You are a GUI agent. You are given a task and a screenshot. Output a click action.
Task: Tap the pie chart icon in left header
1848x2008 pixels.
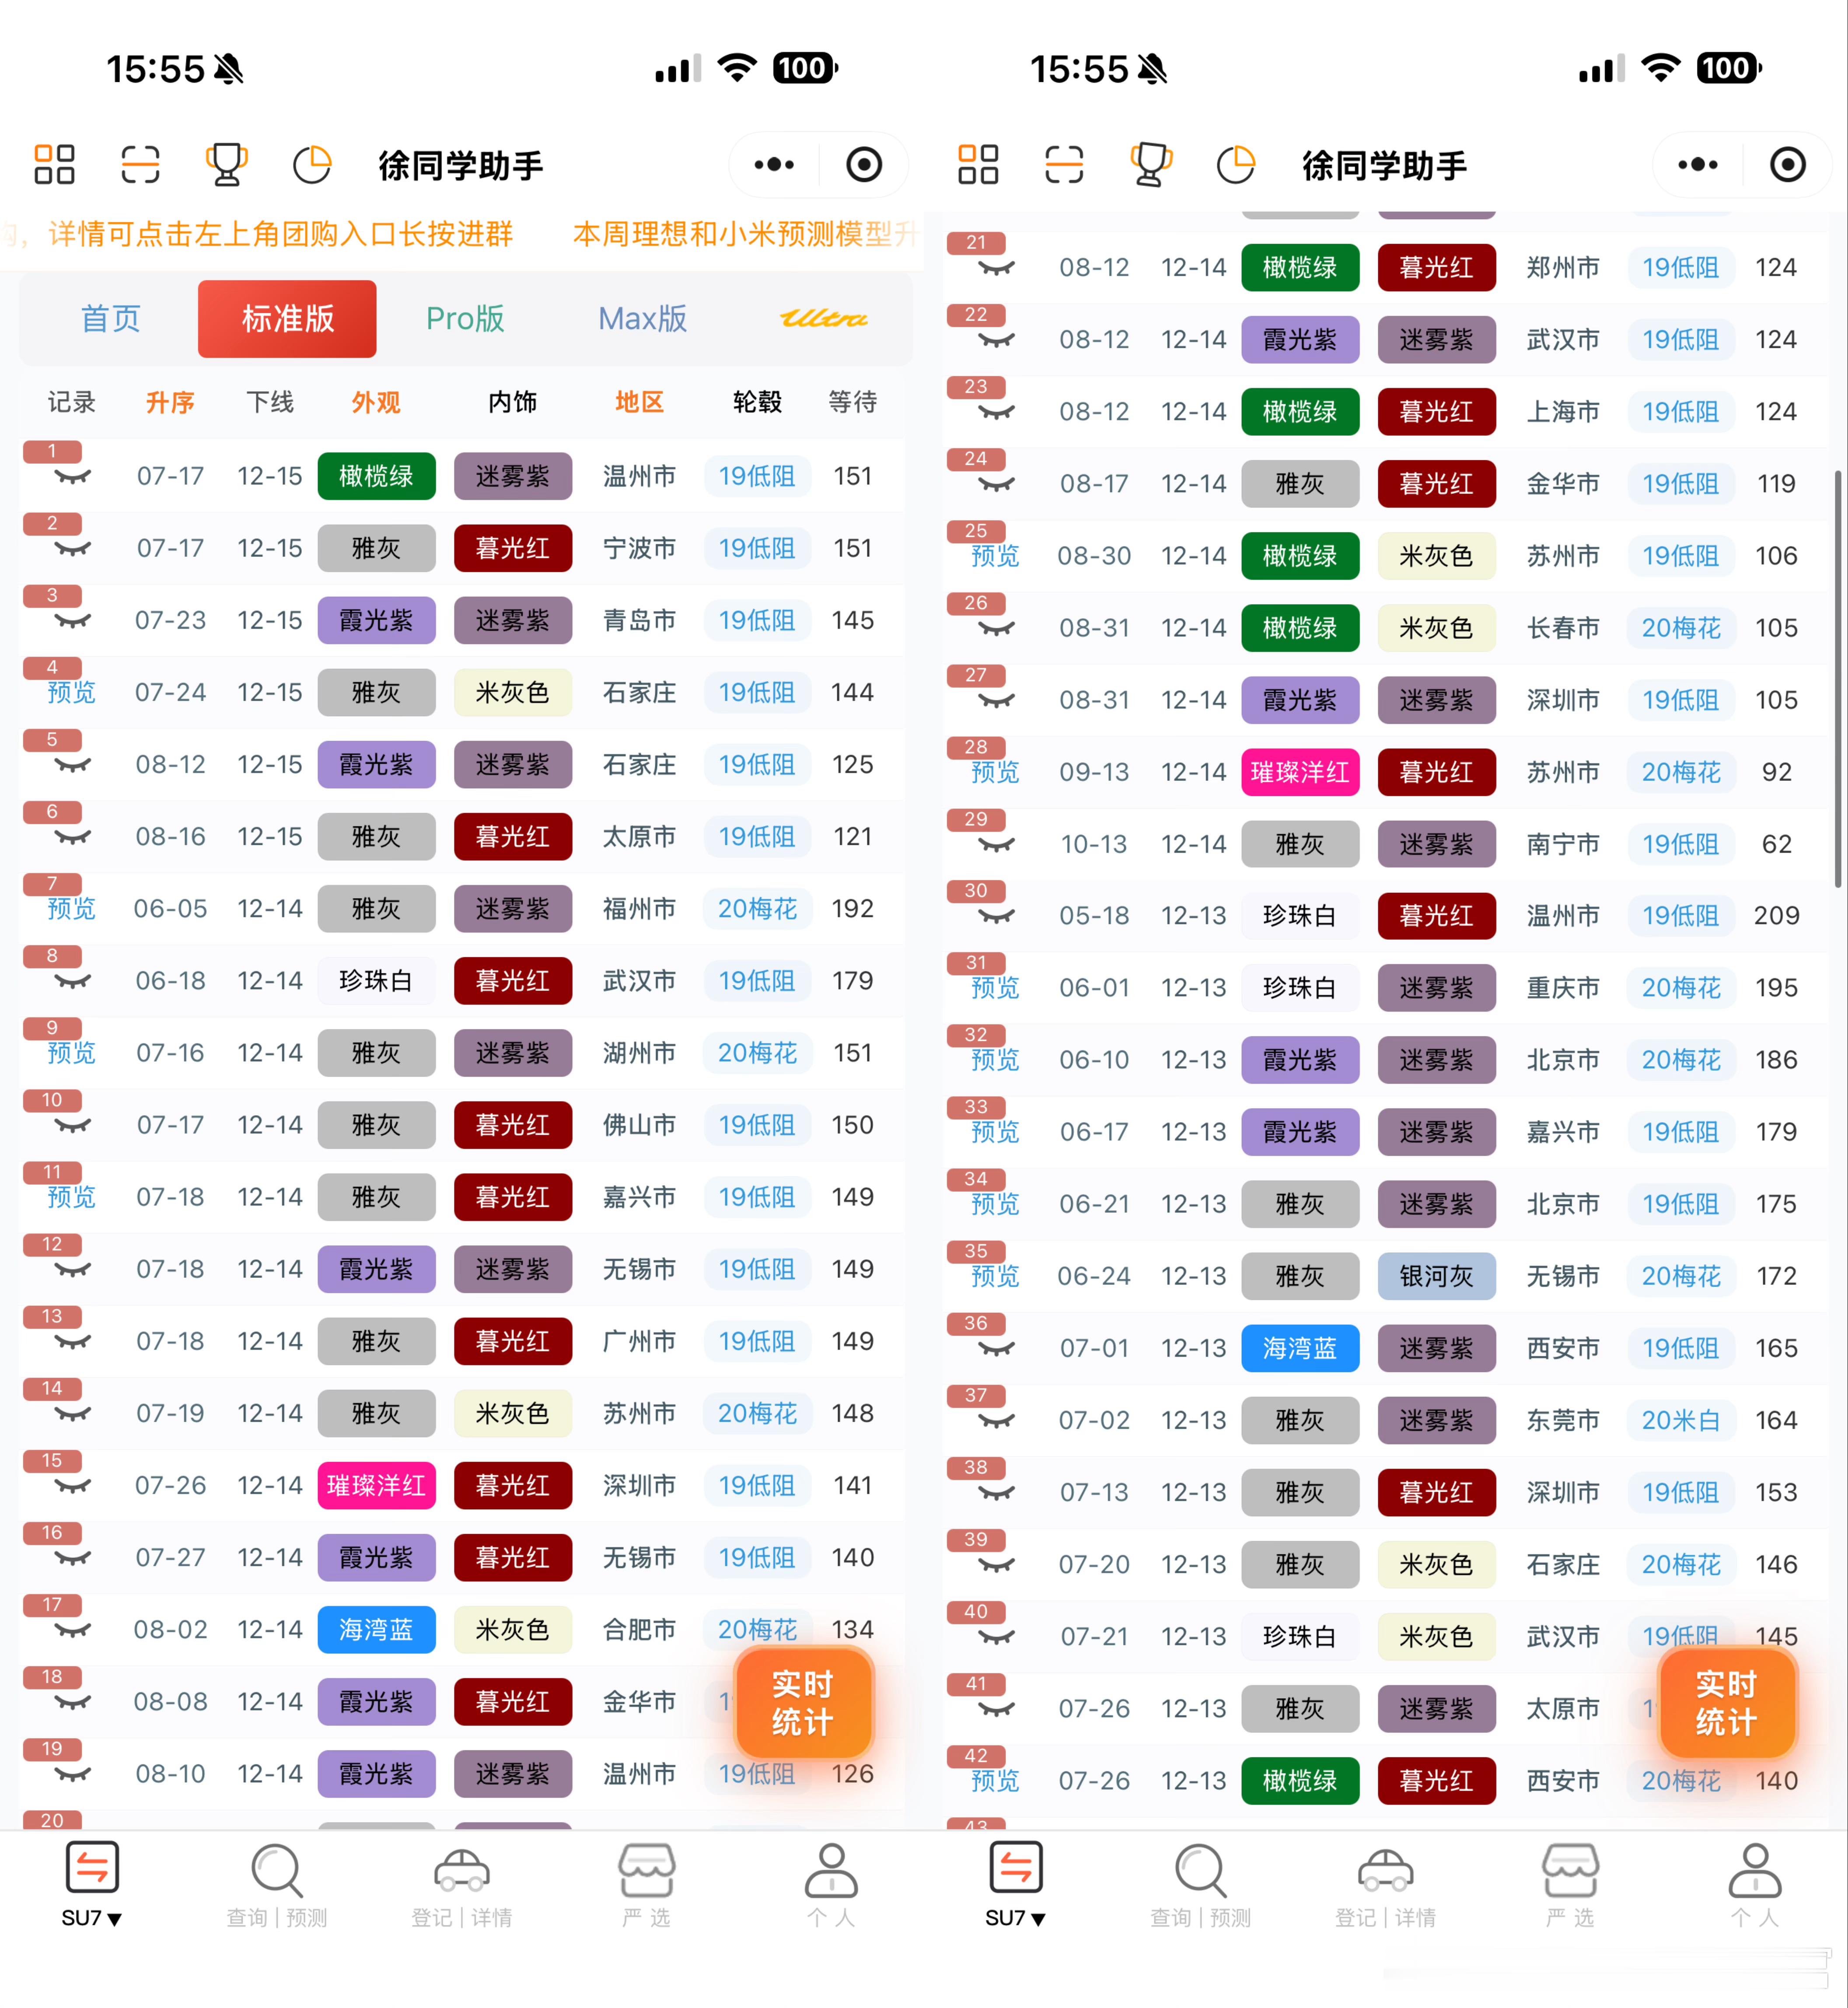pos(312,165)
